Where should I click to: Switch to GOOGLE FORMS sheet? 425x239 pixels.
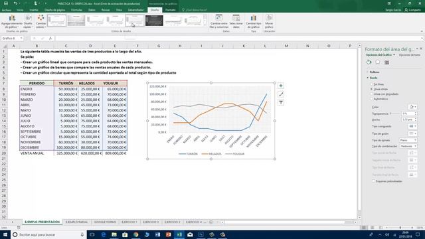coord(105,222)
